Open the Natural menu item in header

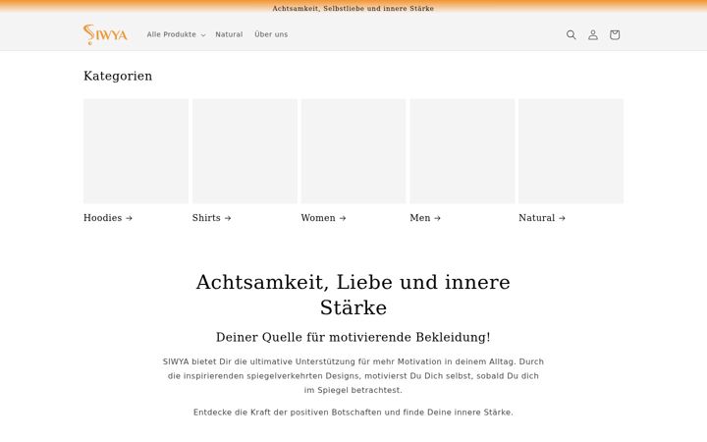[229, 34]
